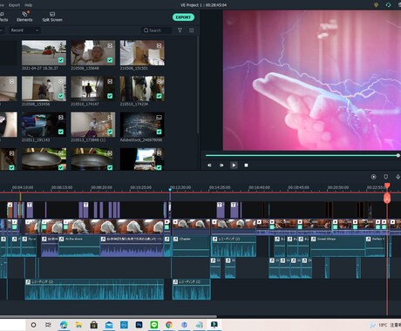The image size is (401, 331).
Task: Select the 210510_174234 media thumbnail
Action: (142, 89)
